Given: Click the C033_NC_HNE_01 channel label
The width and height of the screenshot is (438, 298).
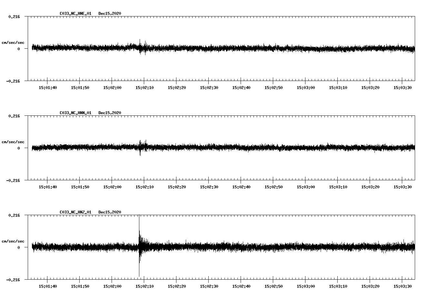Looking at the screenshot, I should click(75, 14).
